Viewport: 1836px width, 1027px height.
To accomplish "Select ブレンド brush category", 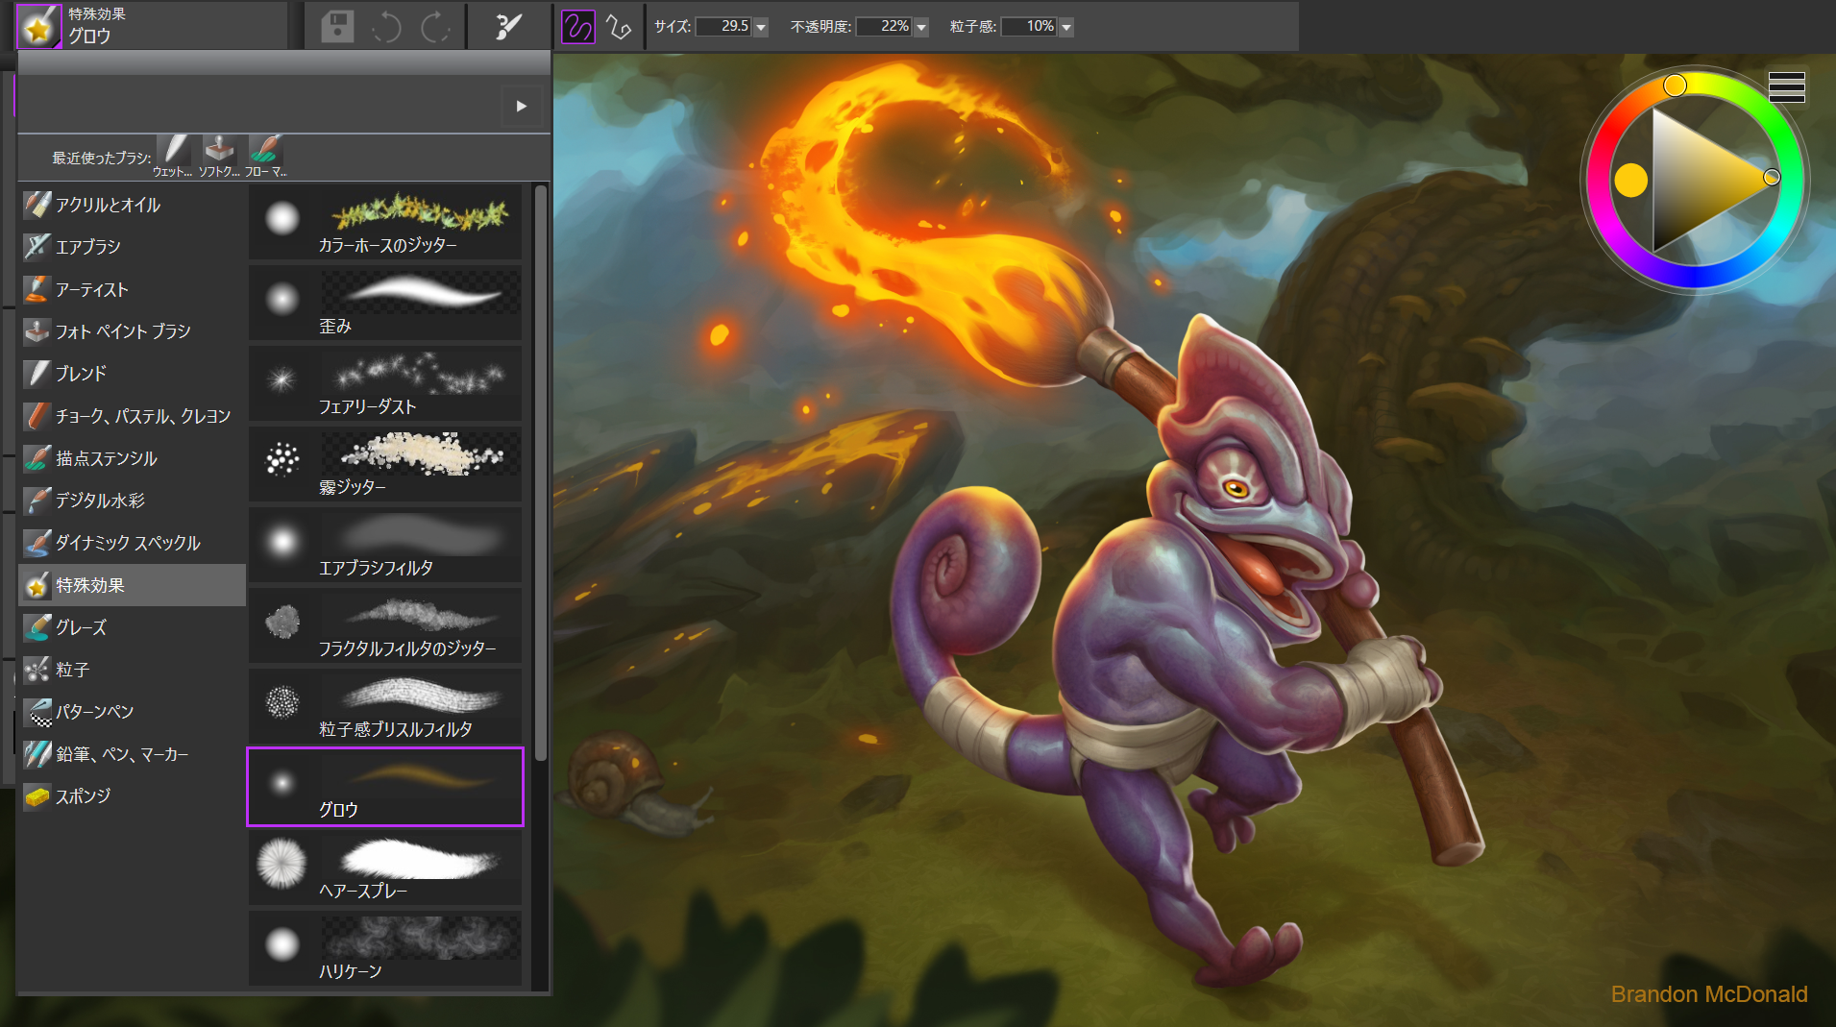I will [x=132, y=374].
